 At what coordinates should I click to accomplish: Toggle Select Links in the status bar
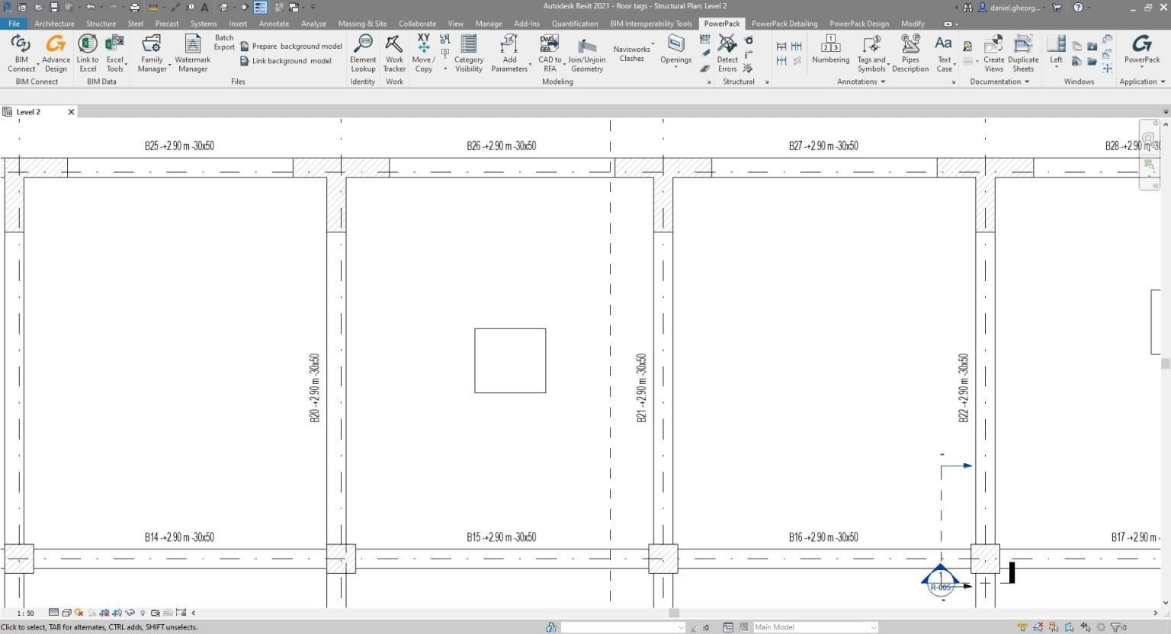point(1023,626)
